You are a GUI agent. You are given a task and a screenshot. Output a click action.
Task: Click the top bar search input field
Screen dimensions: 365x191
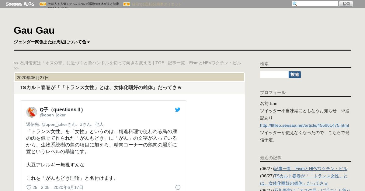pyautogui.click(x=315, y=4)
